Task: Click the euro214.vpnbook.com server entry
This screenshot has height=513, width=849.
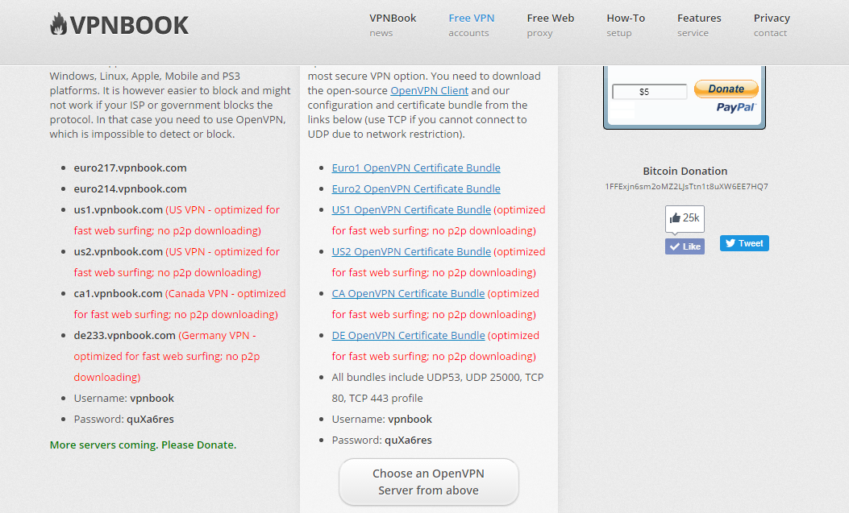Action: [131, 188]
